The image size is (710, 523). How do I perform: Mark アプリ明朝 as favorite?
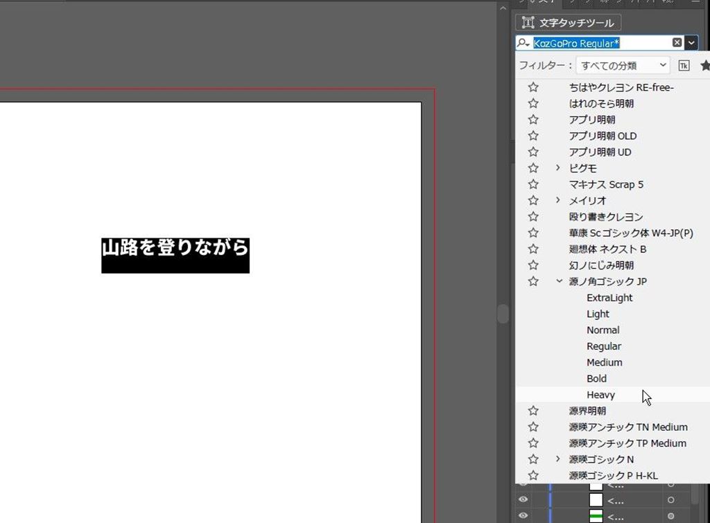coord(533,119)
